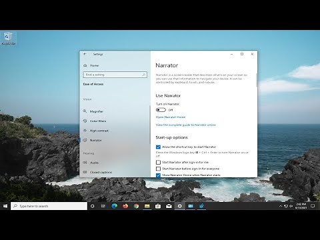This screenshot has height=240, width=320.
Task: Launch Google Chrome from the taskbar
Action: [x=136, y=206]
